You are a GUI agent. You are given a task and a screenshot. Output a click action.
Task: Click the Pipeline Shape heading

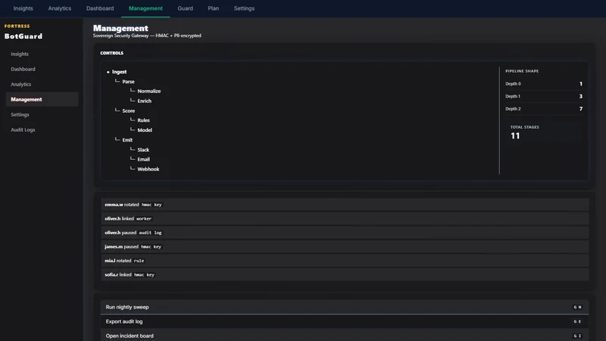point(522,71)
